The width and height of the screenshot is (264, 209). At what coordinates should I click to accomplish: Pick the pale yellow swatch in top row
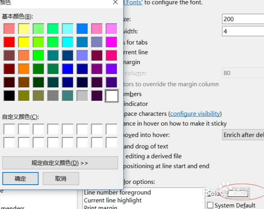coord(24,29)
